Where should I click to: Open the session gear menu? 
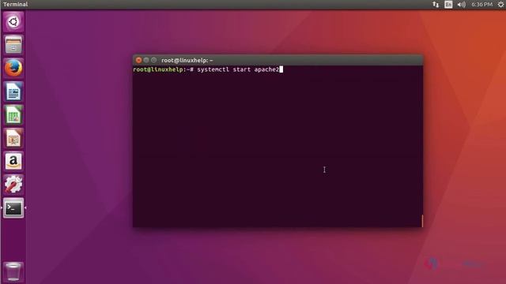(500, 4)
